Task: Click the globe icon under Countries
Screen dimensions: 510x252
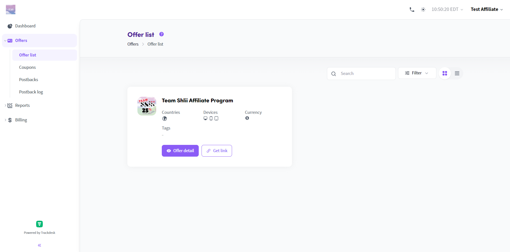Action: (165, 119)
